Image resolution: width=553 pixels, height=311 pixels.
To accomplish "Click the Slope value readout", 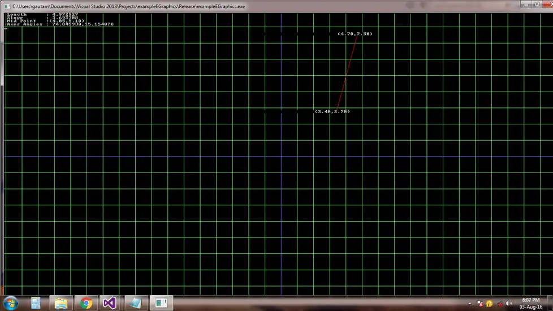I will point(65,18).
